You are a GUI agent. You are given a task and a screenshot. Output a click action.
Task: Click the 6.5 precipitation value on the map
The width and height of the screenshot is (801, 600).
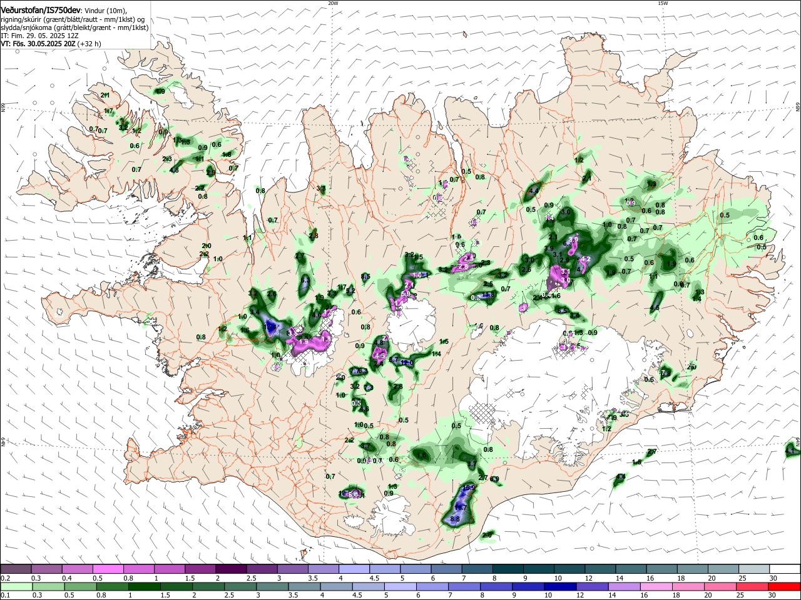click(562, 311)
